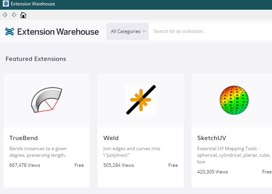Go back using the back arrow
The height and width of the screenshot is (194, 272).
click(5, 15)
